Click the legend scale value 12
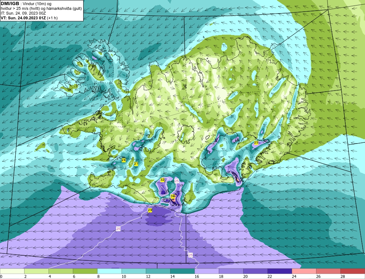365x279 pixels. click(x=148, y=276)
